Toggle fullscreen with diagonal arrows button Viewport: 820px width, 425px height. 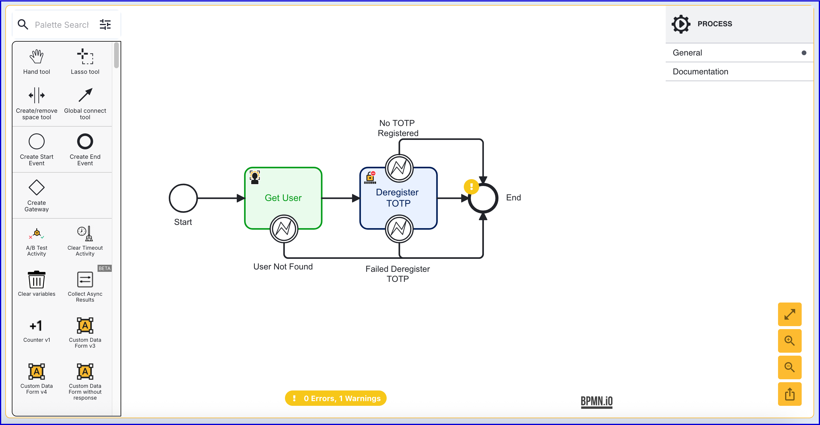(790, 314)
